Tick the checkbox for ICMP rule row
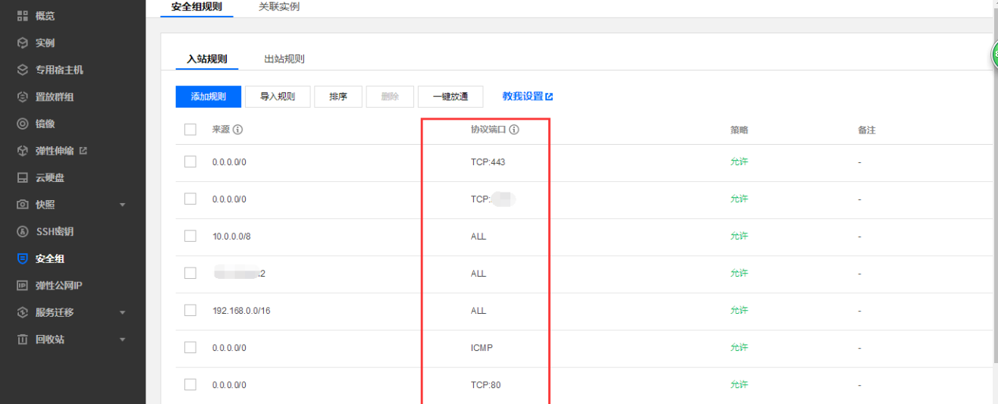998x404 pixels. tap(190, 347)
